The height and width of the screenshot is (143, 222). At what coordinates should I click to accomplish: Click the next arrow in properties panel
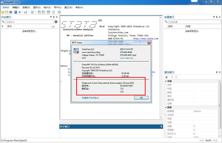pos(176,77)
